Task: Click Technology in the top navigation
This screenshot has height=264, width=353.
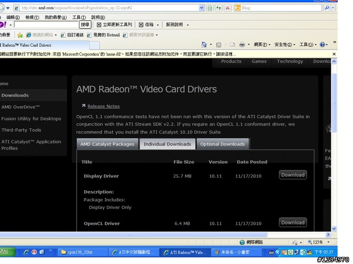Action: (290, 61)
